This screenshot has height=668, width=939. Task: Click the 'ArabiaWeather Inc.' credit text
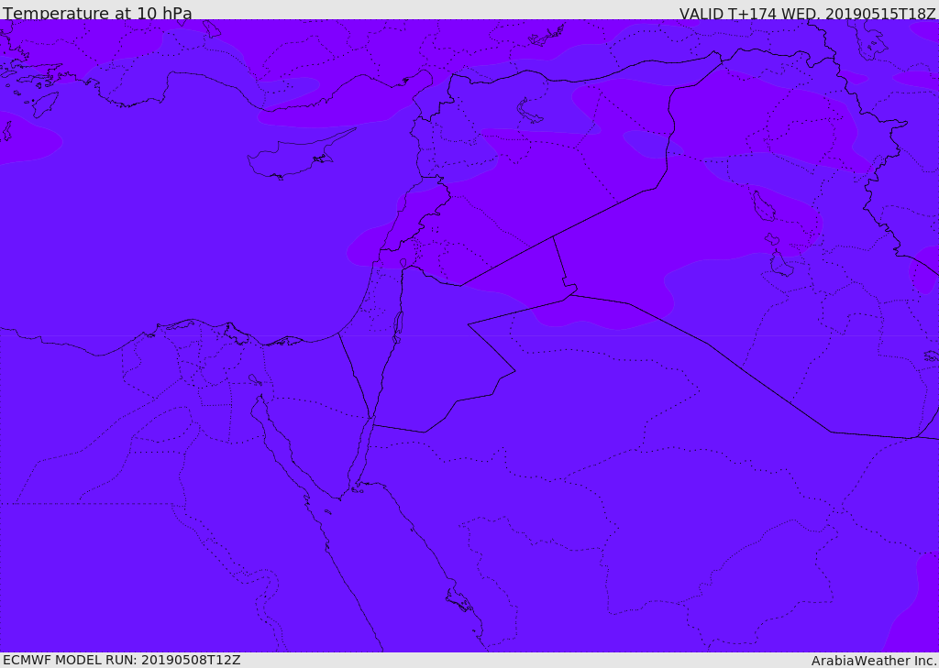tap(875, 661)
